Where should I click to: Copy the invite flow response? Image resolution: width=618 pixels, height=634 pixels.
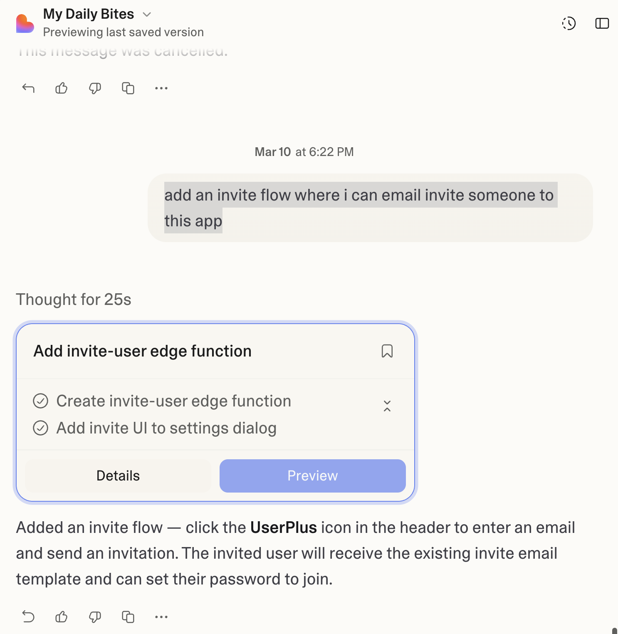pos(128,617)
